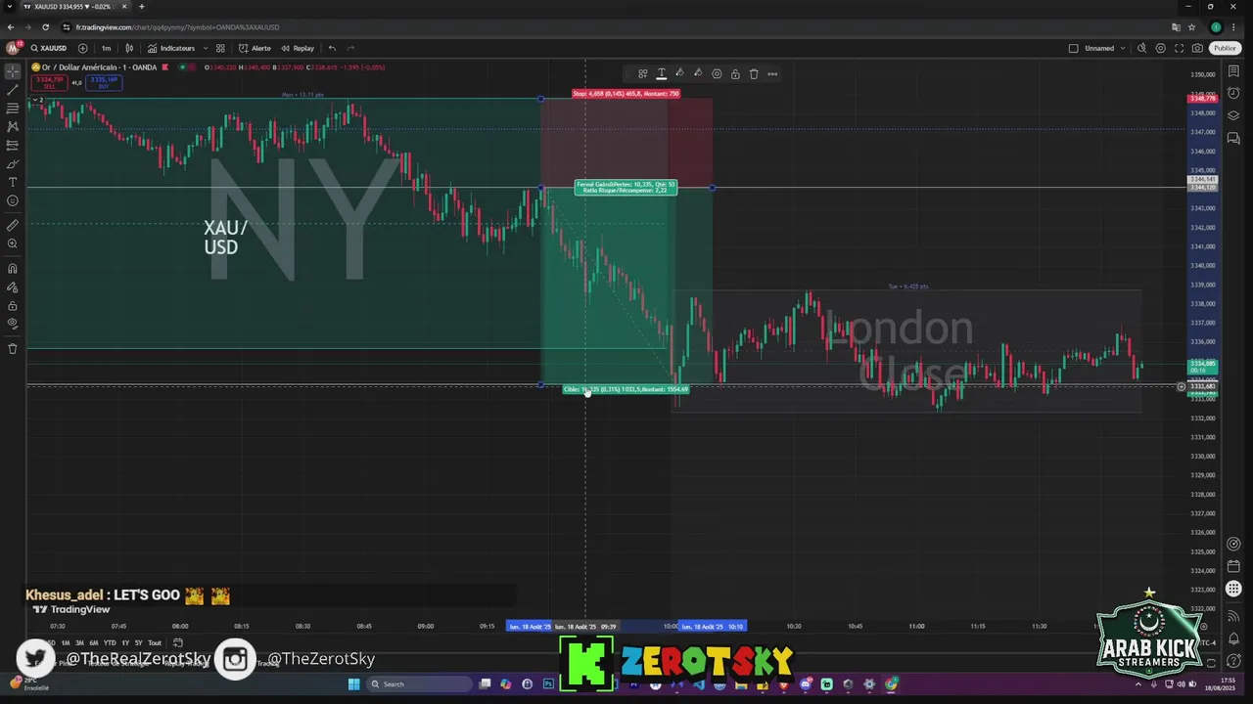Select the YTD date range tab

[110, 642]
